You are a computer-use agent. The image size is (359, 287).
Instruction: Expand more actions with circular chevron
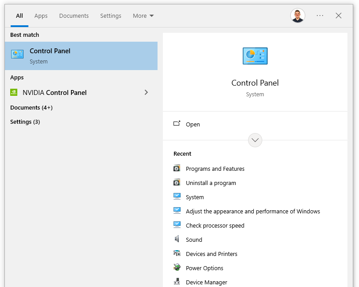(x=255, y=140)
